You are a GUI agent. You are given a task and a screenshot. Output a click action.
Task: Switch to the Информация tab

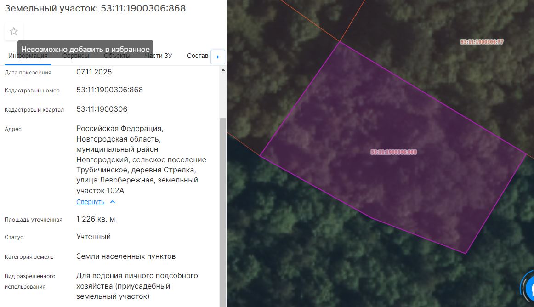coord(28,56)
